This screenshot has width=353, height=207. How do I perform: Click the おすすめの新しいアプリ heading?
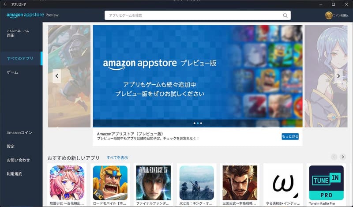[x=73, y=158]
